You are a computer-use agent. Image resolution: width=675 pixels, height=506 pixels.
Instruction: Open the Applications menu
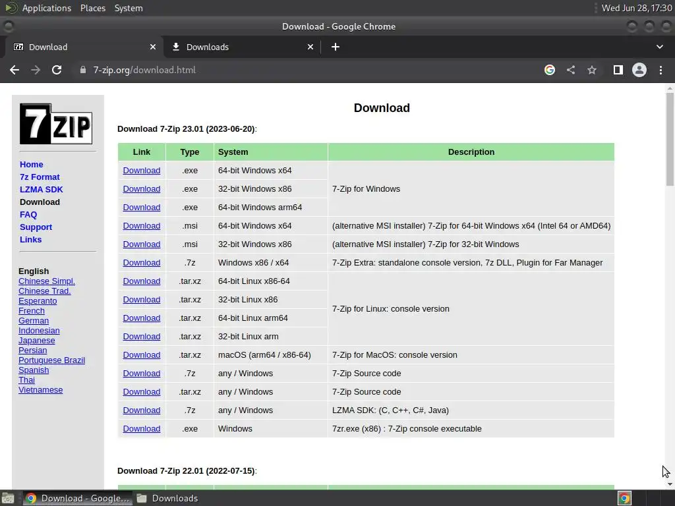pos(47,8)
